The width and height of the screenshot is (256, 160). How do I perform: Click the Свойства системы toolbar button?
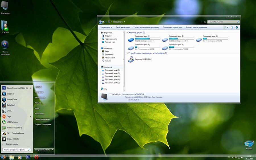point(123,27)
